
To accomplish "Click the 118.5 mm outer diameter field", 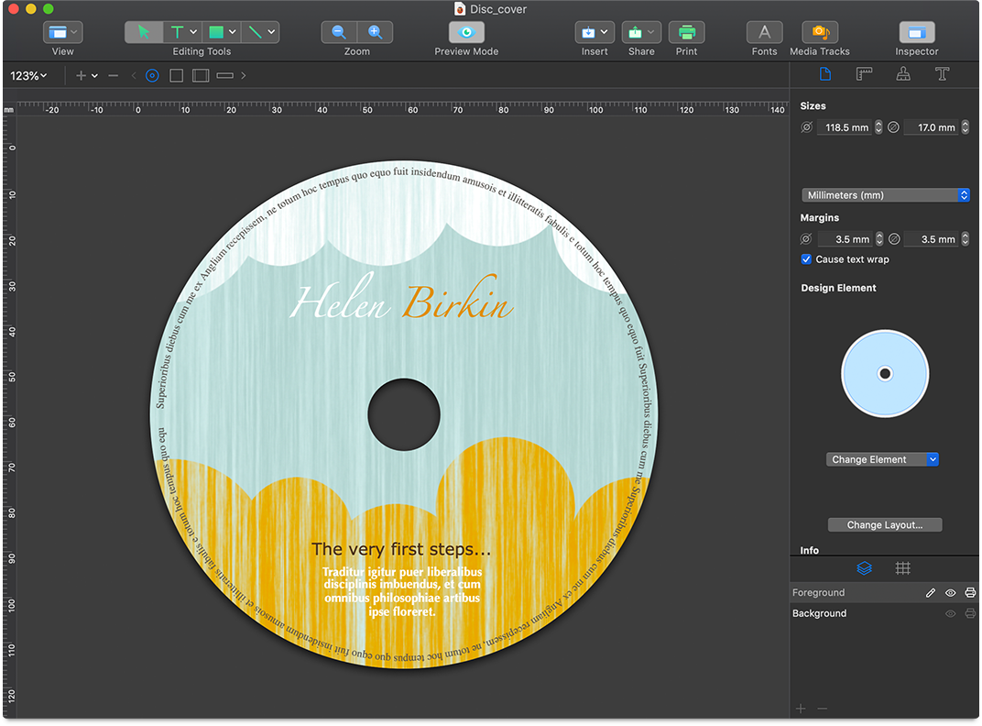I will pos(846,127).
